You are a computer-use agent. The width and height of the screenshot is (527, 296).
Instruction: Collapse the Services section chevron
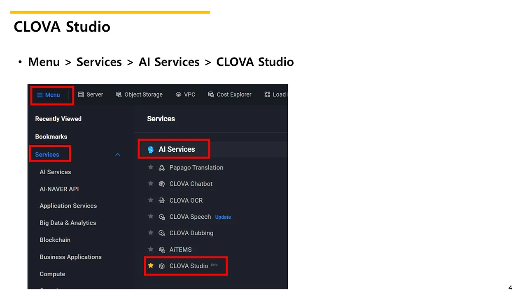(118, 155)
